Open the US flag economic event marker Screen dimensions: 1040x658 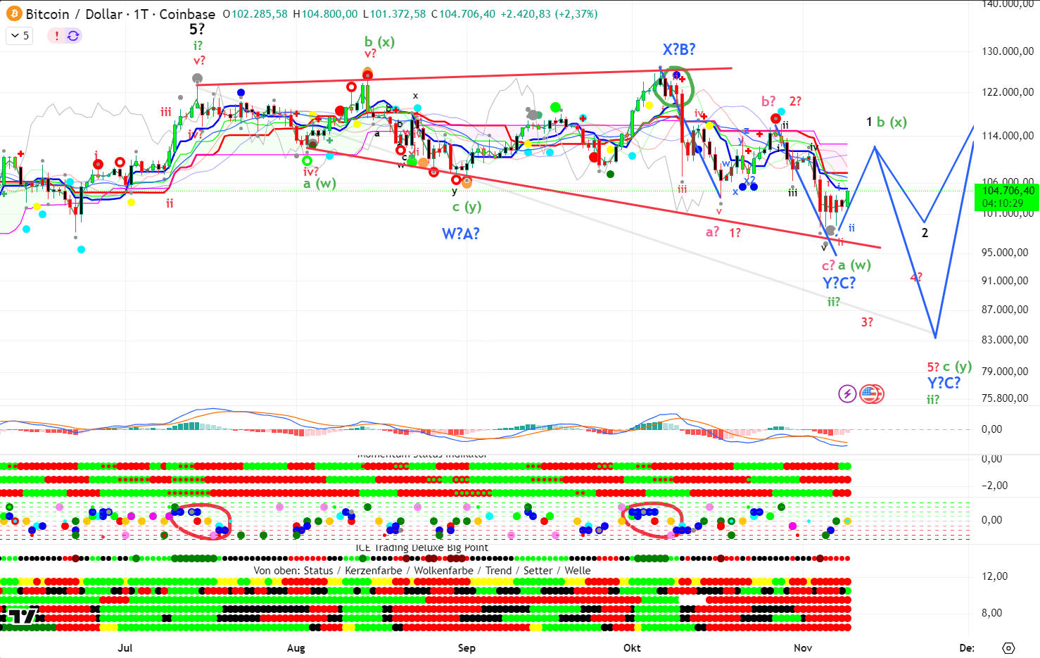click(x=872, y=393)
